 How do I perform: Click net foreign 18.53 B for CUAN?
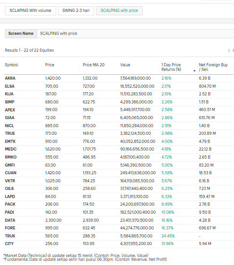coord(205,173)
